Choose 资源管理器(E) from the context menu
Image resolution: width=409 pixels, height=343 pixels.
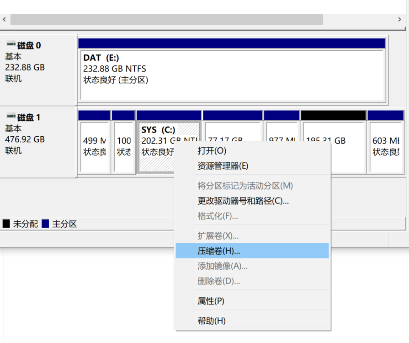[x=252, y=166]
